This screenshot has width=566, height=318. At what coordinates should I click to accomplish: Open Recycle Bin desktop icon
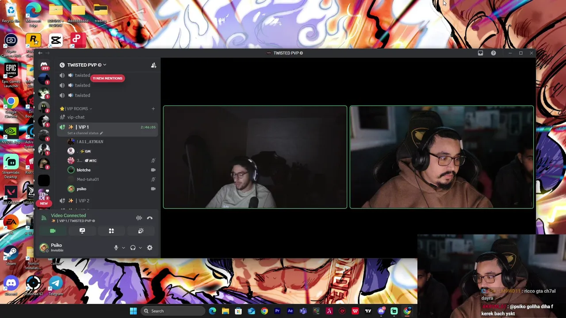pos(11,13)
